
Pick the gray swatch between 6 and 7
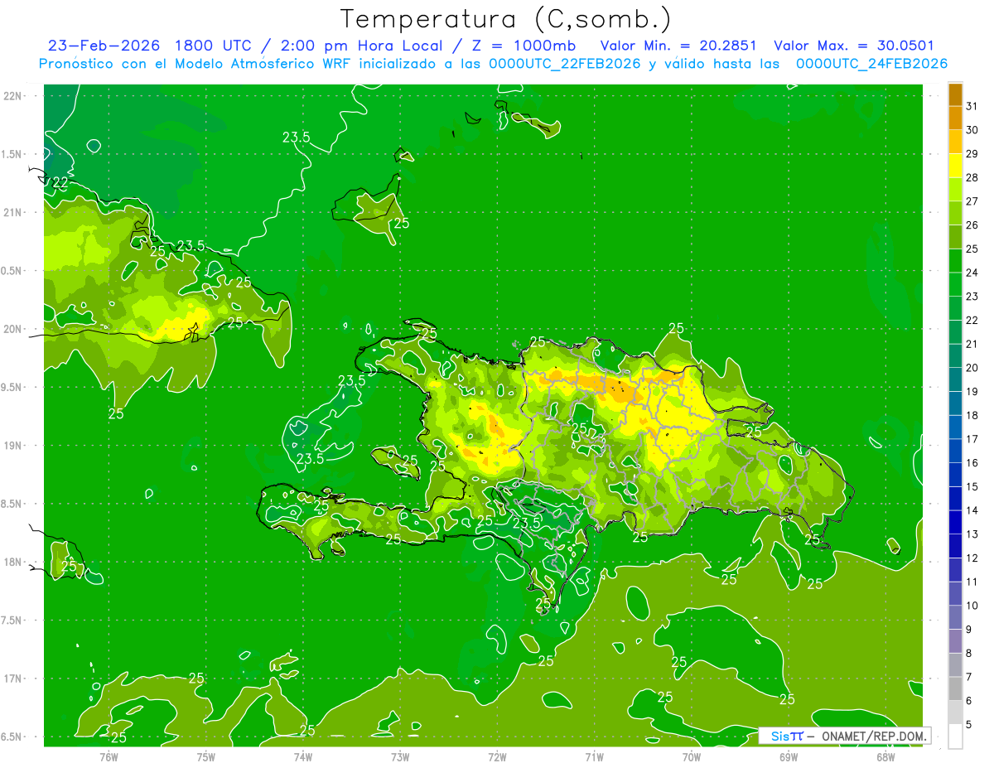pyautogui.click(x=955, y=689)
